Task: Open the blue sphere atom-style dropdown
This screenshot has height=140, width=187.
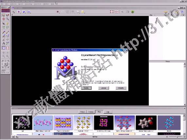Action: [24, 12]
